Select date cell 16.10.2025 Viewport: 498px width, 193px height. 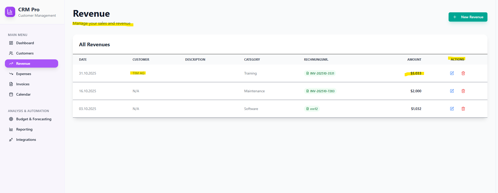(88, 91)
